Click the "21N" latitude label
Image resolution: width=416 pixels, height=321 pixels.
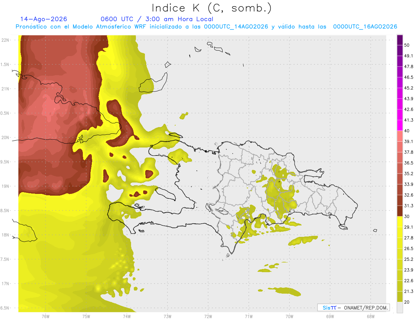(5, 89)
